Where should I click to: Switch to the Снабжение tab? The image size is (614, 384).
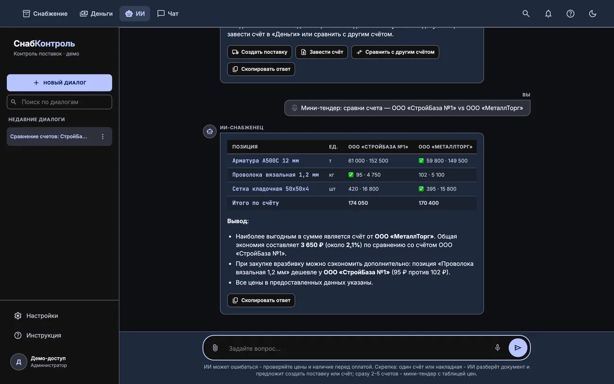(x=45, y=14)
